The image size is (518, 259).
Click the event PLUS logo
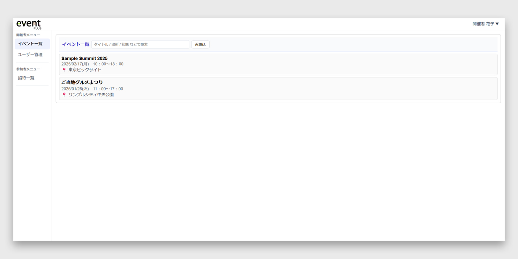coord(29,24)
